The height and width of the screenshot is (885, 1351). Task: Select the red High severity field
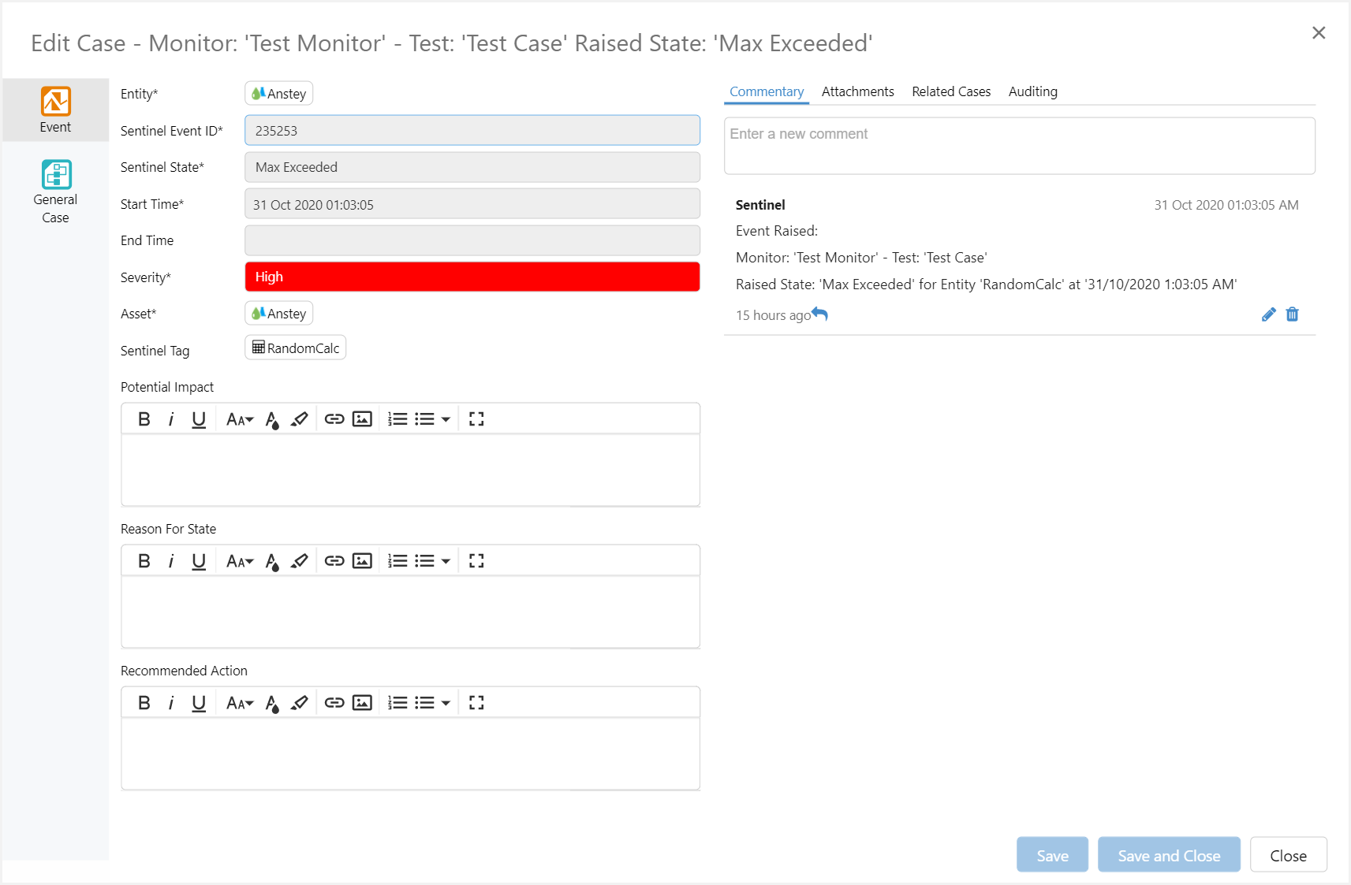[472, 277]
